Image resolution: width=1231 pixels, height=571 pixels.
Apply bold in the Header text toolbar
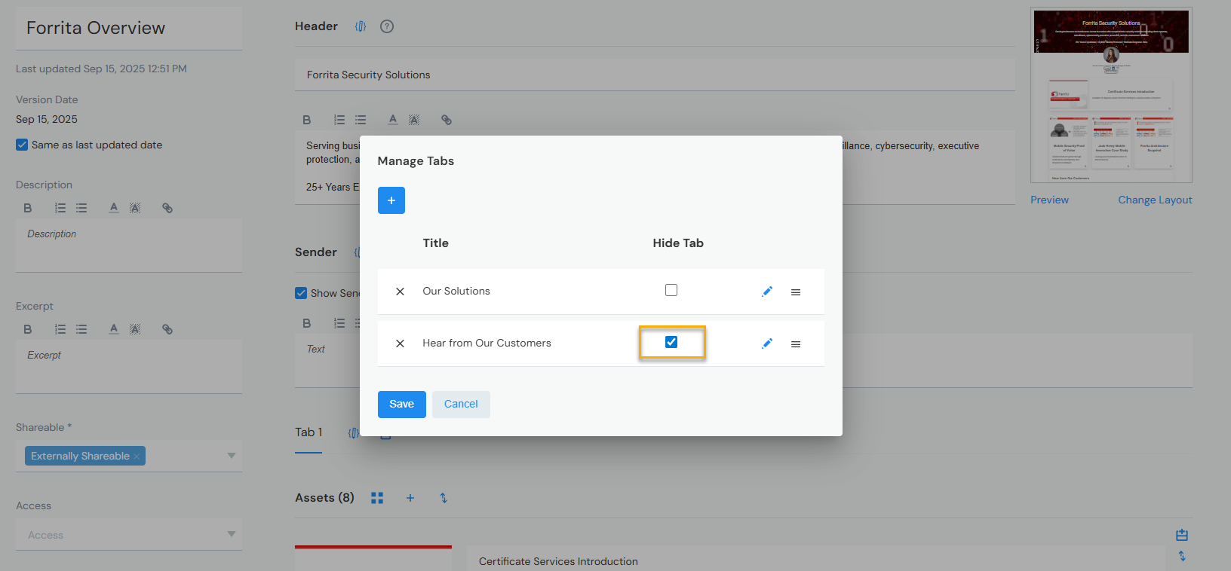pos(307,120)
